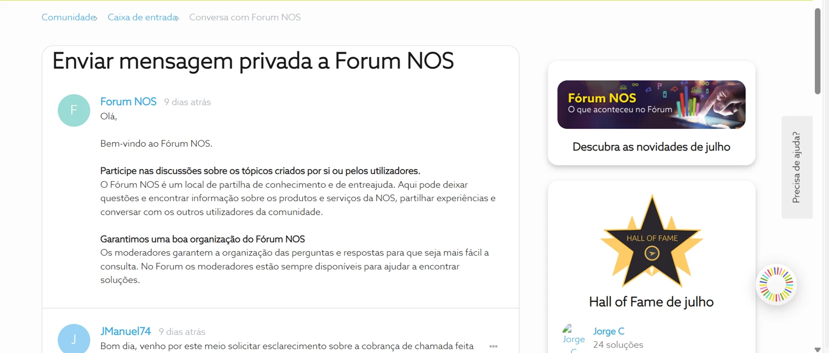Open Forum NOS avatar circle with F
The image size is (829, 353).
[74, 110]
